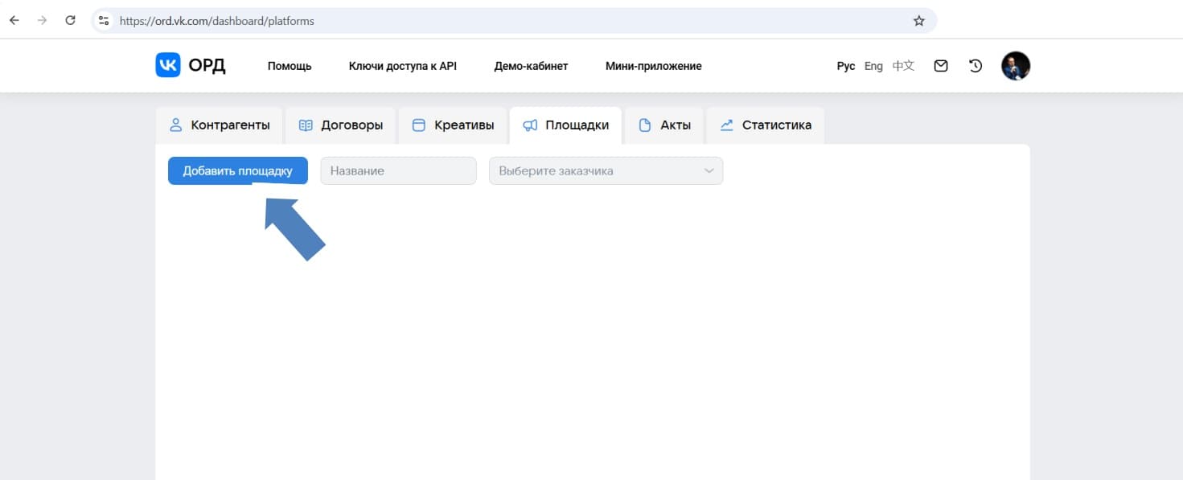
Task: Open the Договоры tab
Action: [341, 125]
